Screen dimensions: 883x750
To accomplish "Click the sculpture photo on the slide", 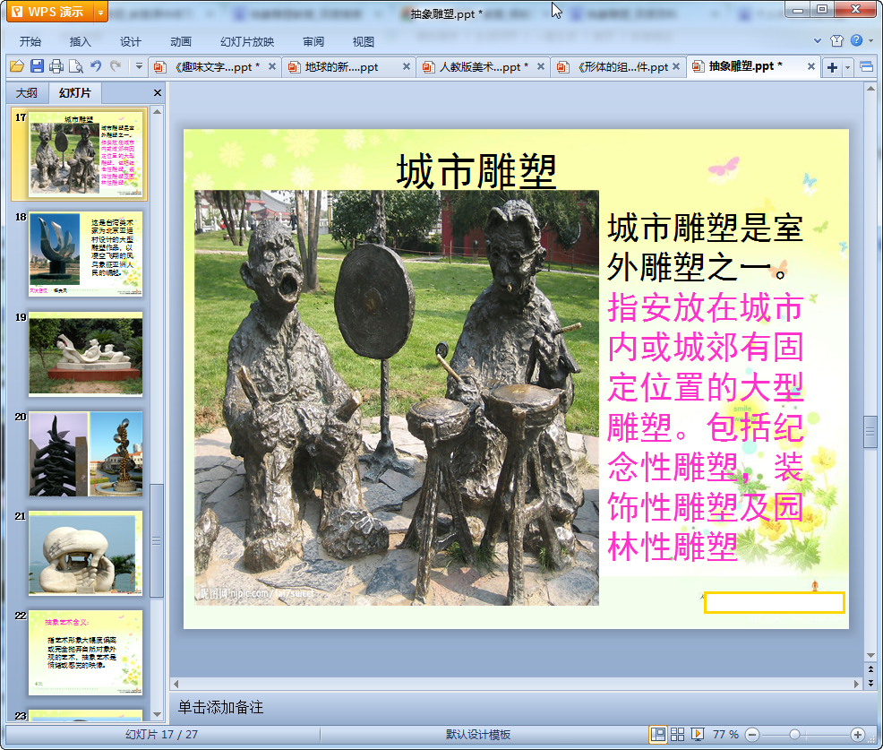I will pyautogui.click(x=397, y=398).
